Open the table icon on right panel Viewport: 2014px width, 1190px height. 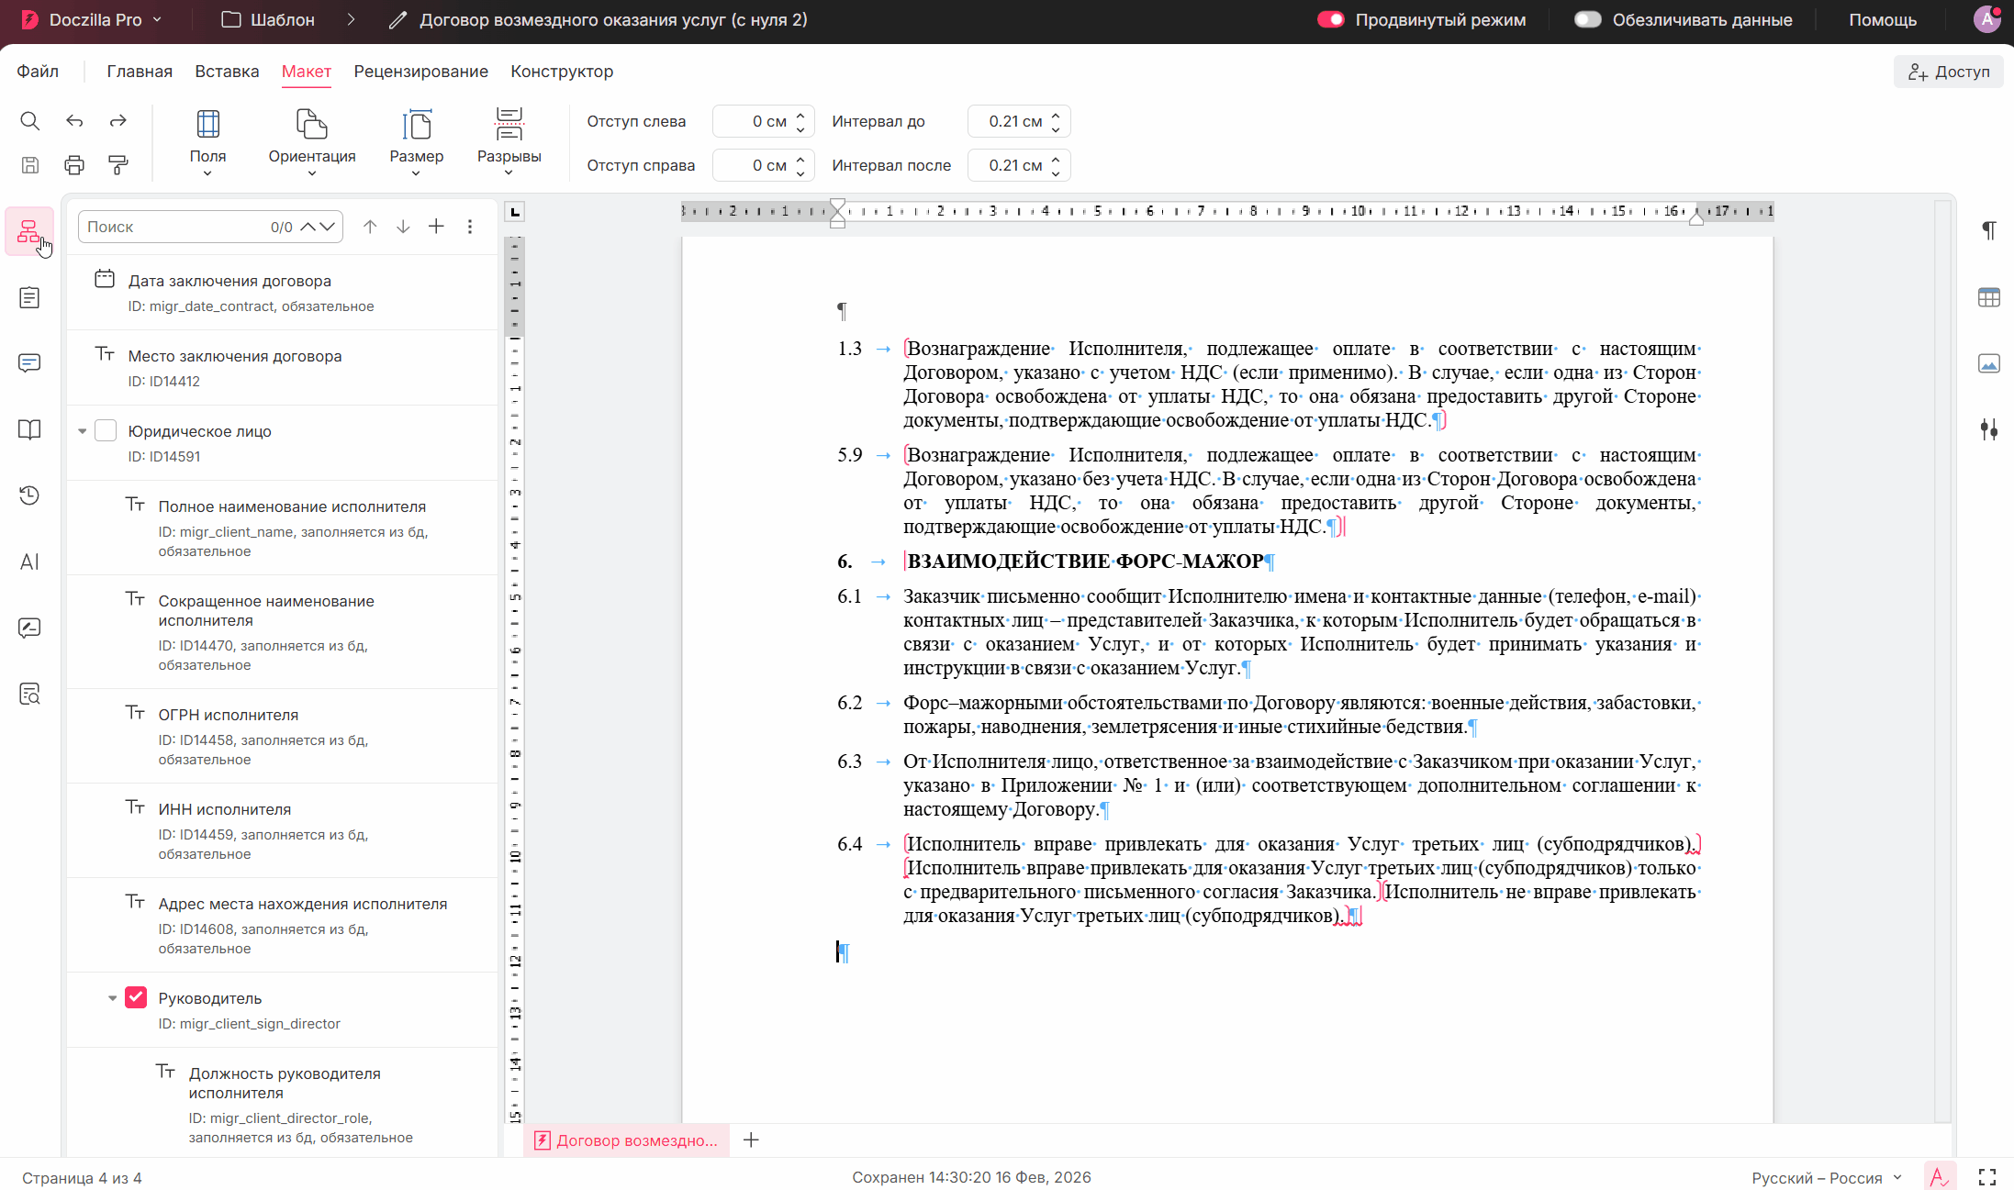click(x=1988, y=297)
